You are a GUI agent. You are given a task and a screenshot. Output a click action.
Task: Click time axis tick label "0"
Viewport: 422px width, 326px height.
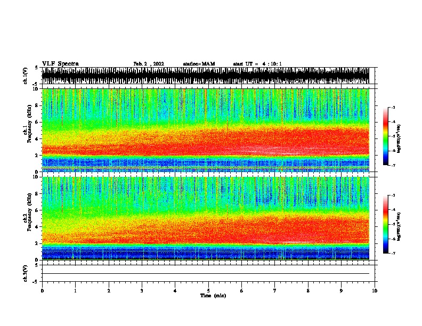(42, 290)
